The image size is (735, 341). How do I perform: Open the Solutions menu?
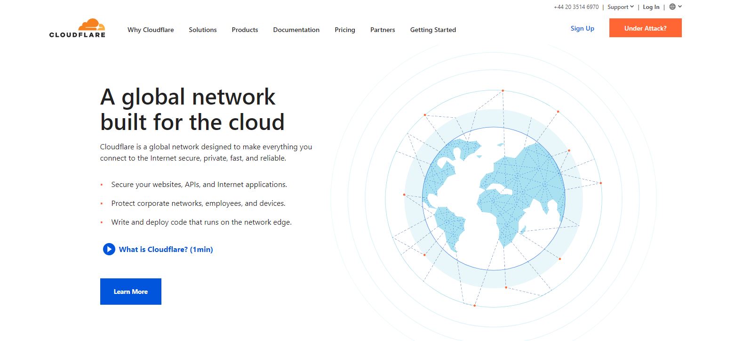click(203, 30)
